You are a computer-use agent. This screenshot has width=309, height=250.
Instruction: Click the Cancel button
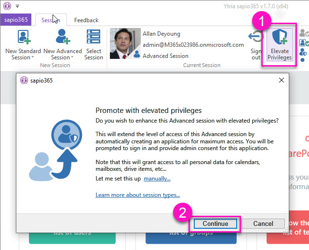[263, 223]
